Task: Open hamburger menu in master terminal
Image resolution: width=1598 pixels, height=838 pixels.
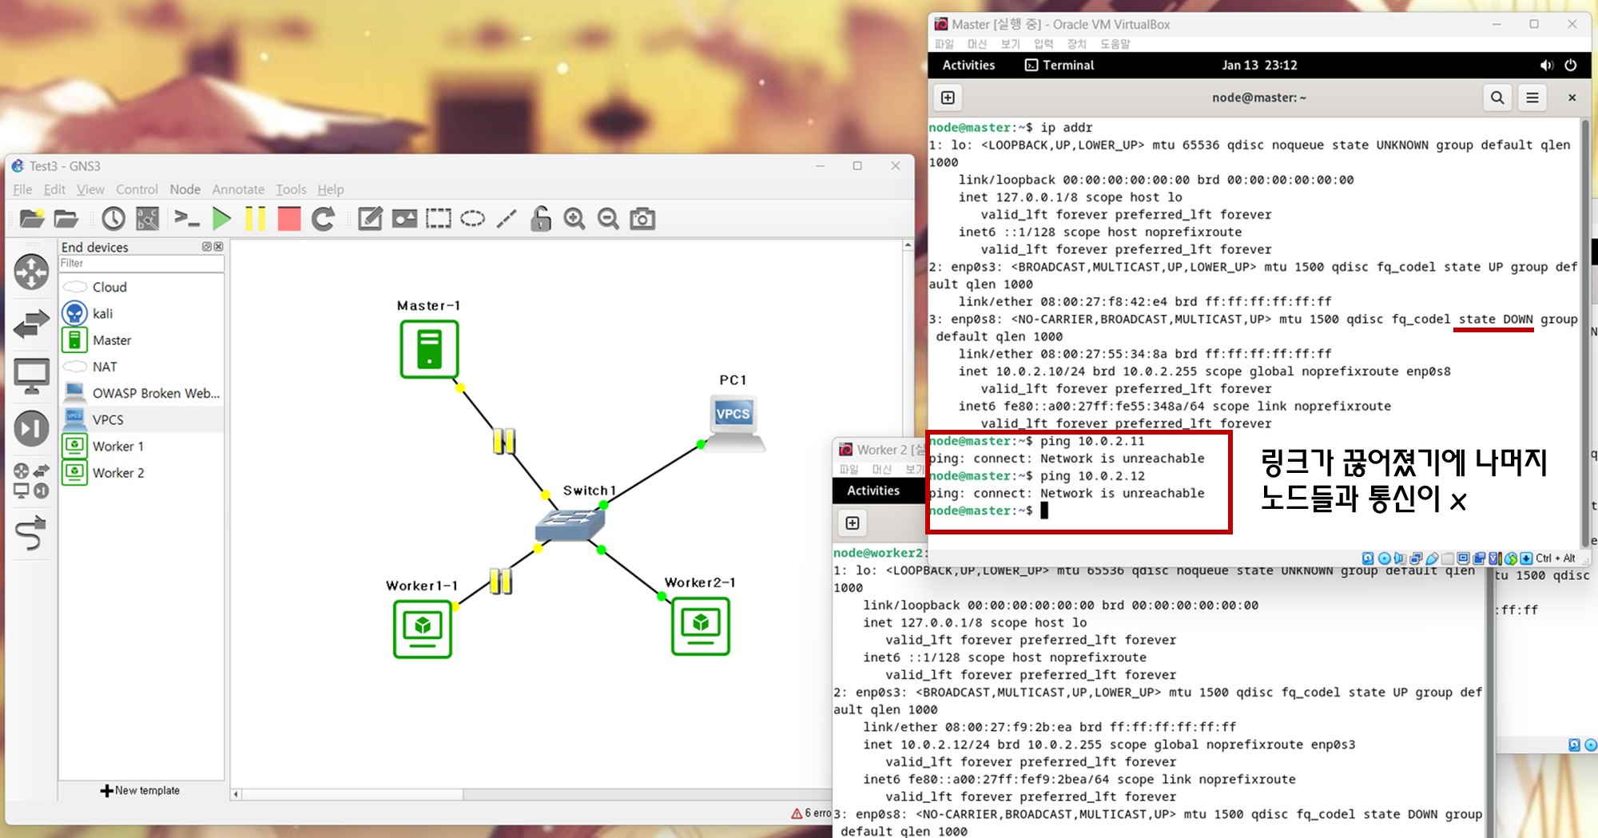Action: (x=1532, y=97)
